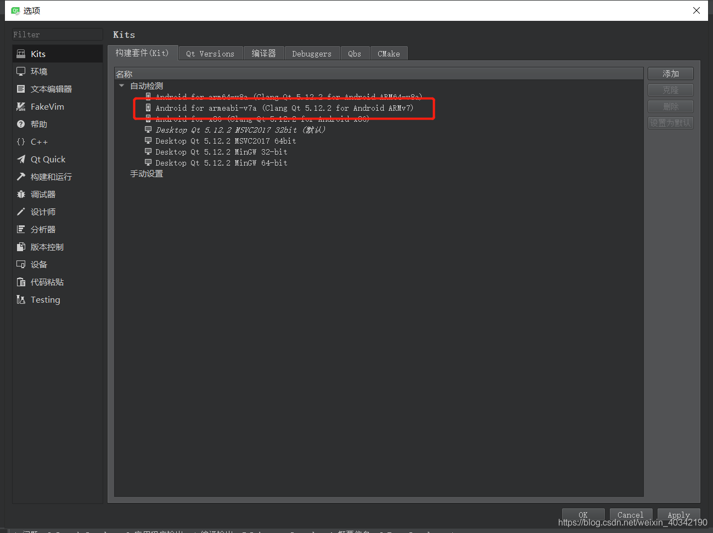Open the 环境 (Environment) settings icon

(21, 71)
